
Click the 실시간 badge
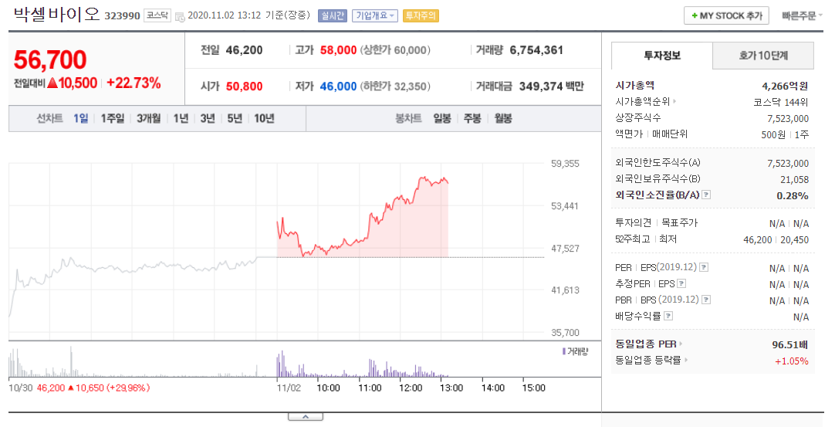[333, 16]
